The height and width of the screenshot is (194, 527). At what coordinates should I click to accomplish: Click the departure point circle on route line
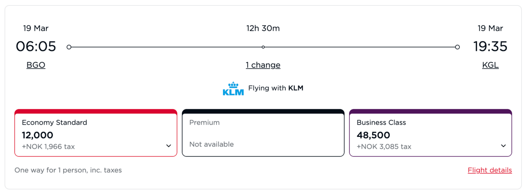(69, 47)
